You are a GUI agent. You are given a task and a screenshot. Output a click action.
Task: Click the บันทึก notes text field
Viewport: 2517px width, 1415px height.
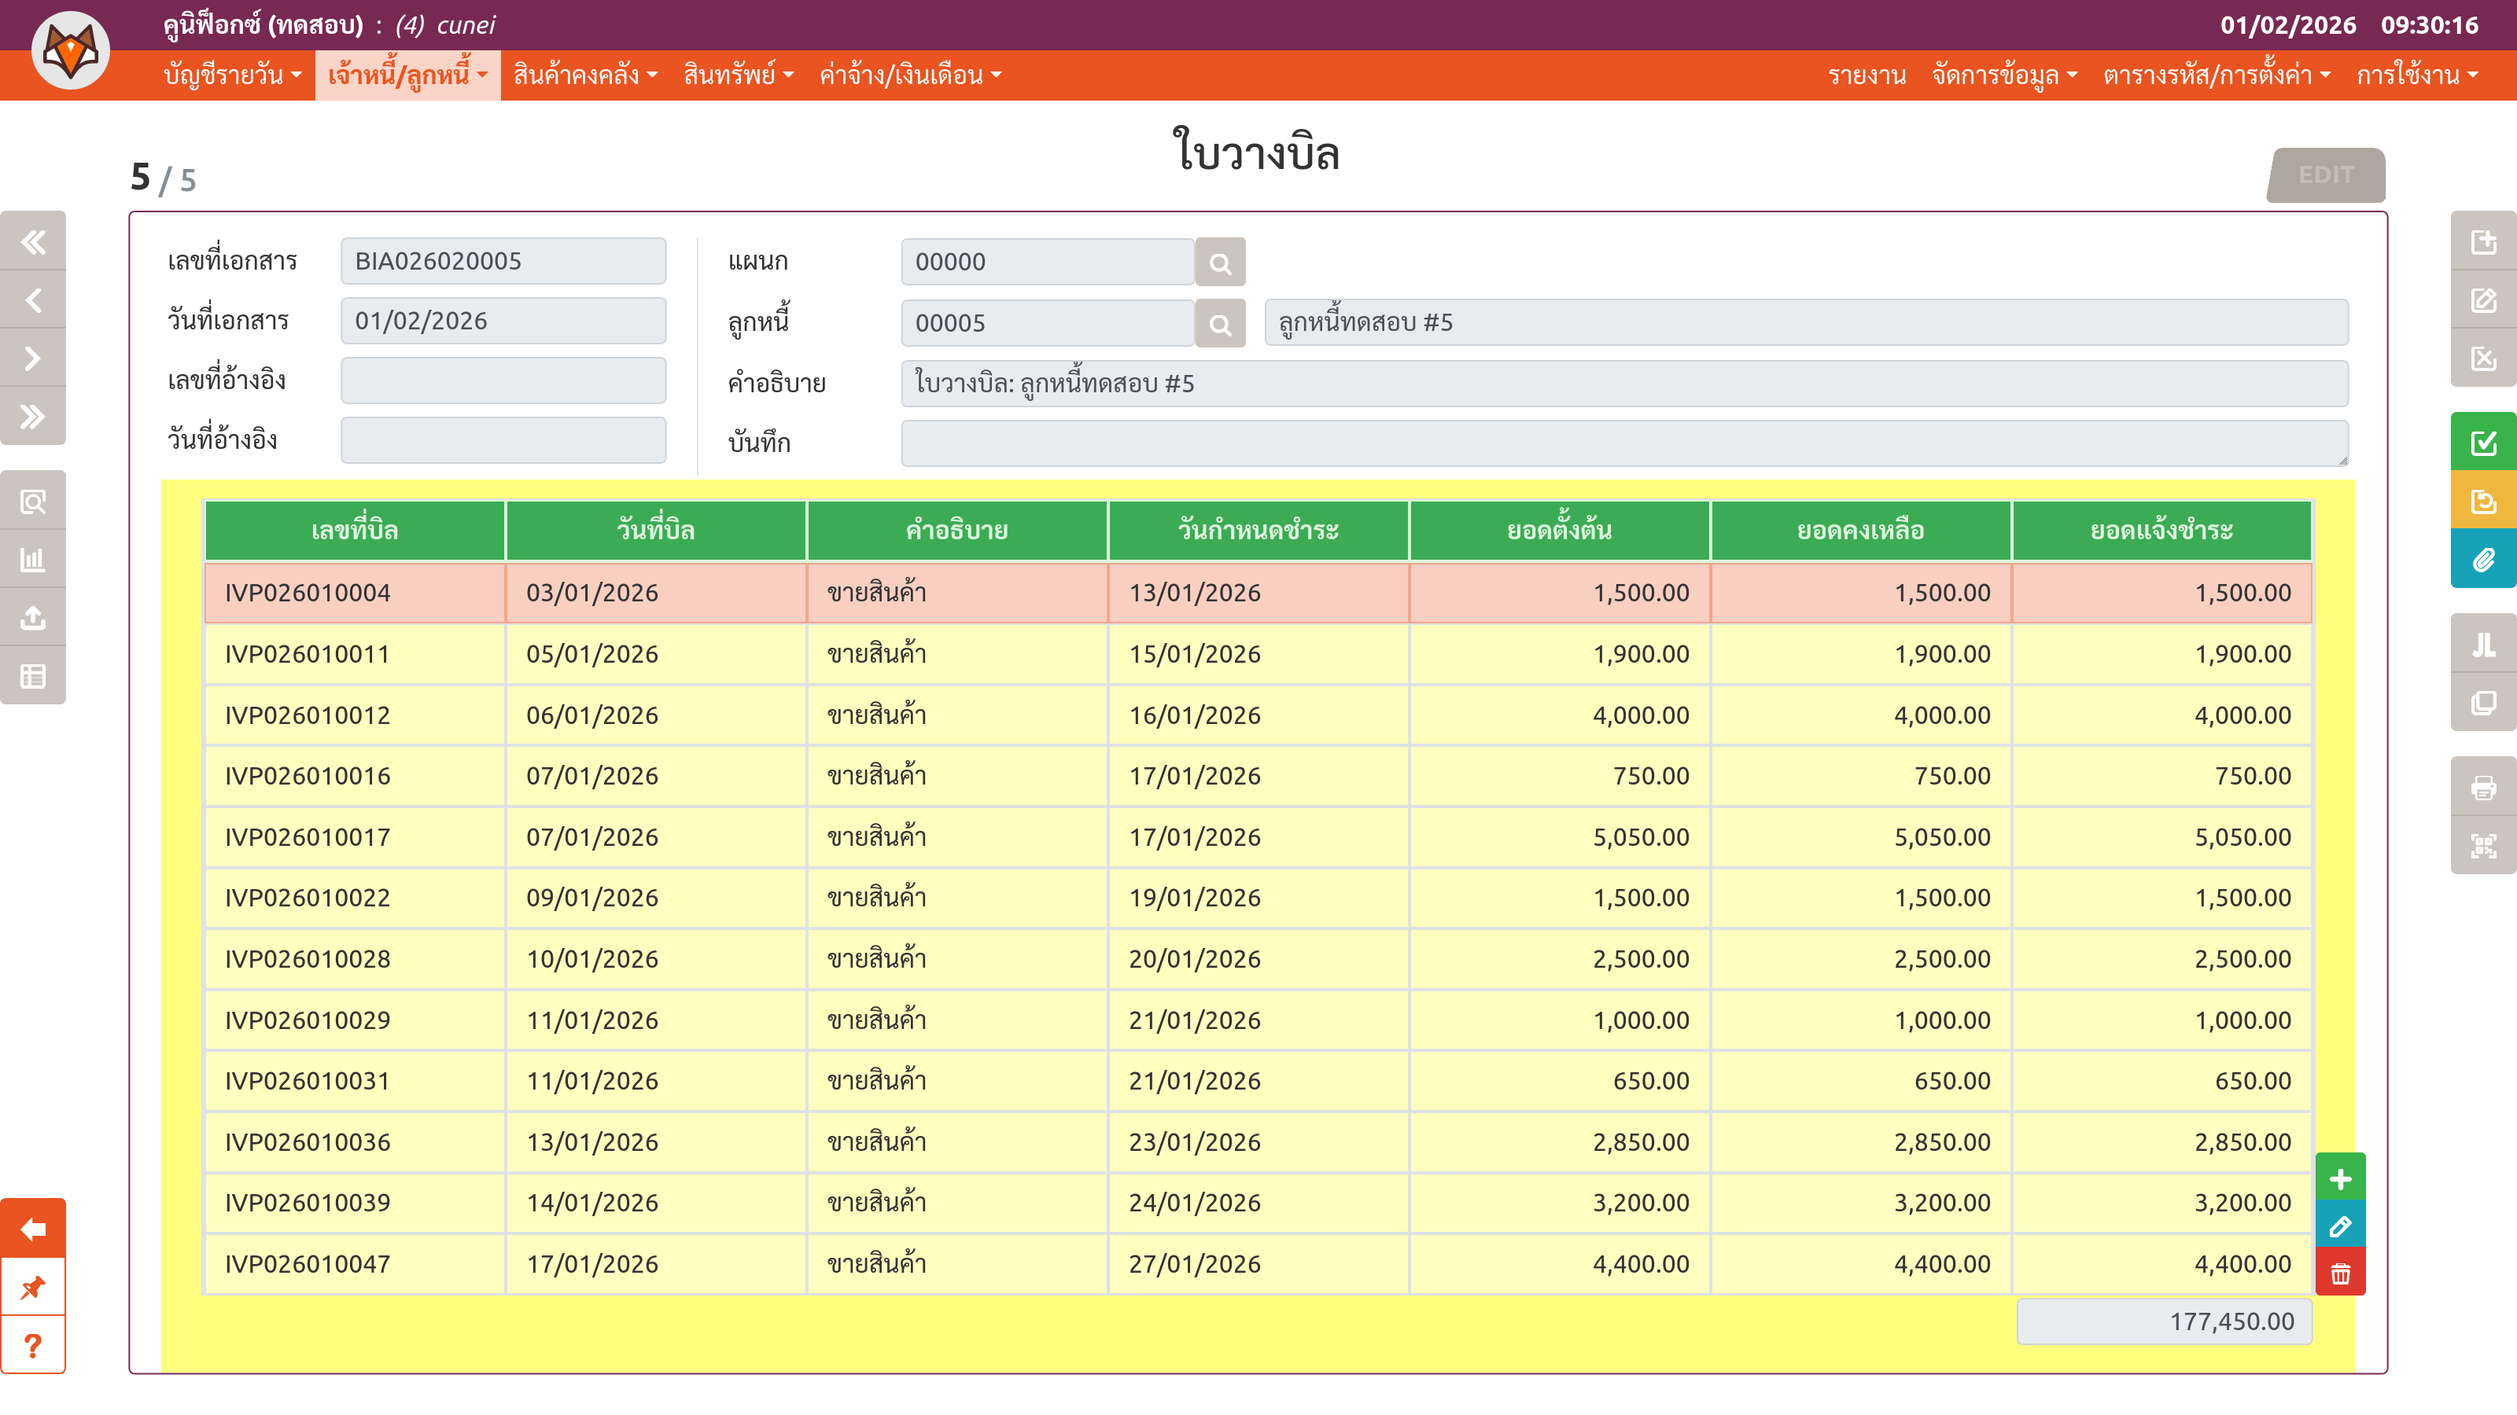(x=1623, y=443)
